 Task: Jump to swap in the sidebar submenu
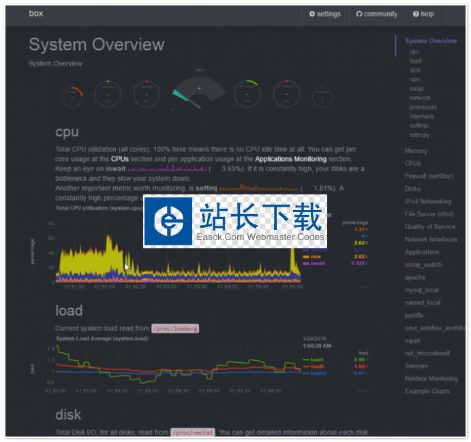click(416, 89)
